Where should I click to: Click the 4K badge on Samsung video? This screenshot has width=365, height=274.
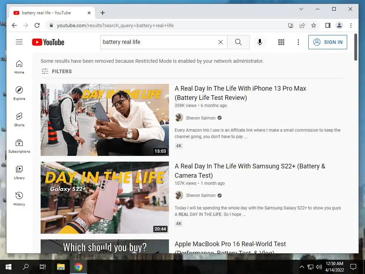179,224
